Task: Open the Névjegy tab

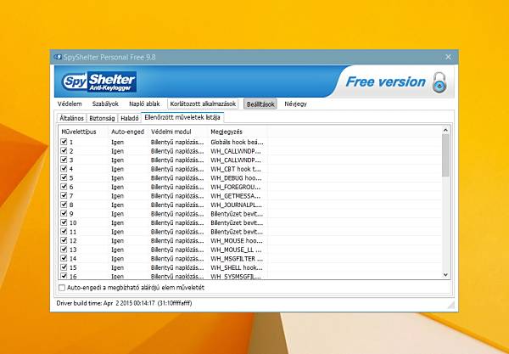Action: tap(295, 104)
